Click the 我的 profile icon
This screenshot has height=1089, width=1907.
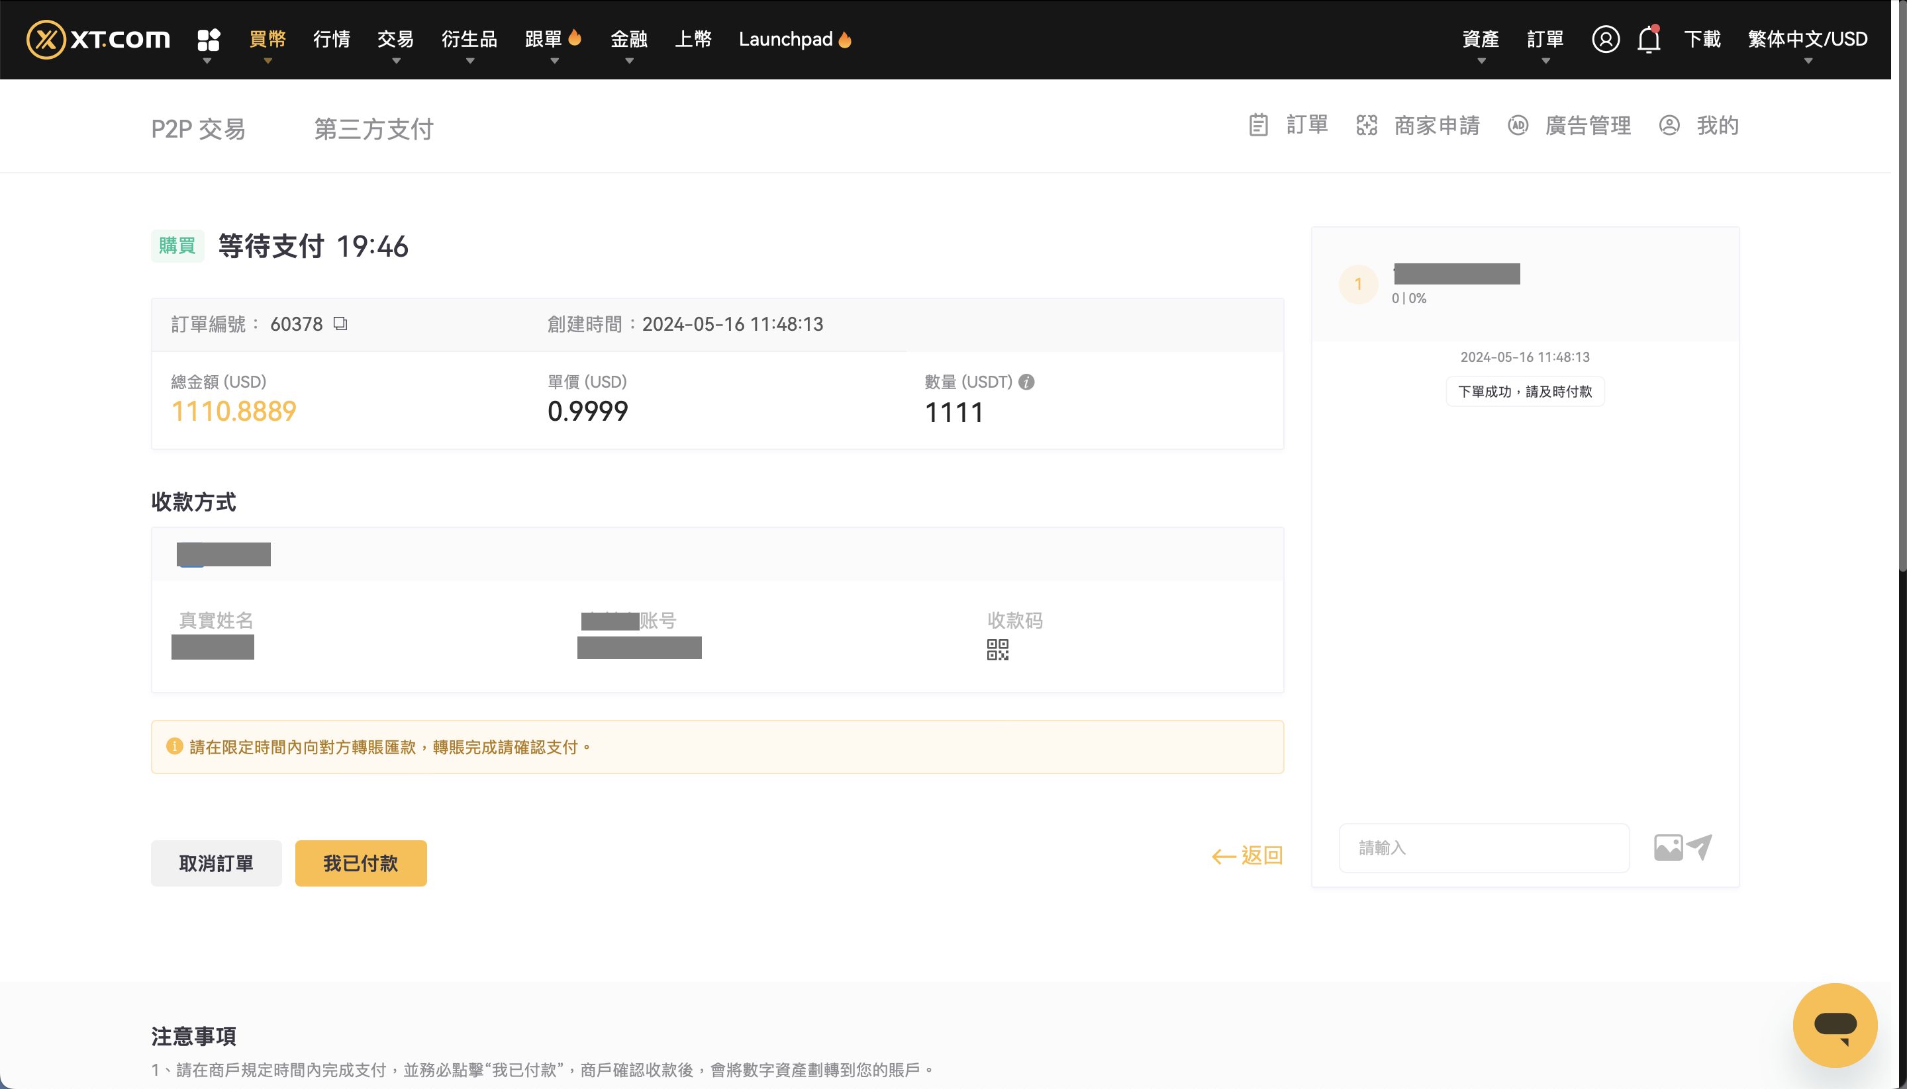pos(1669,125)
